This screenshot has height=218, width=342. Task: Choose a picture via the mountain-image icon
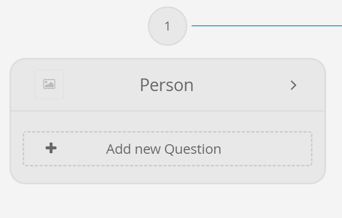(49, 84)
